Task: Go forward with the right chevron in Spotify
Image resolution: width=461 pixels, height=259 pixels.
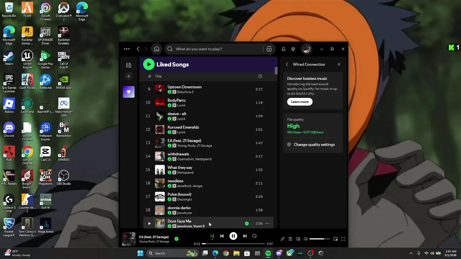Action: 146,49
